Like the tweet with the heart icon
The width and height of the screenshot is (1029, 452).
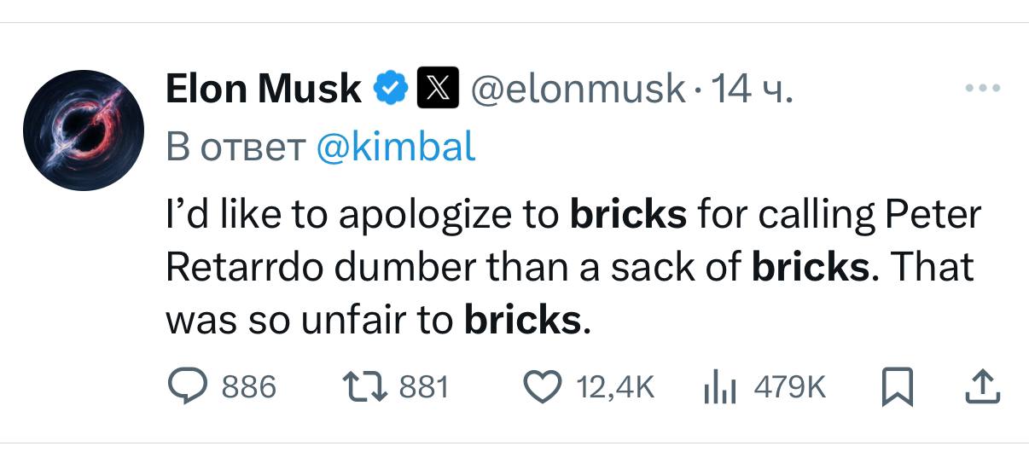[543, 388]
